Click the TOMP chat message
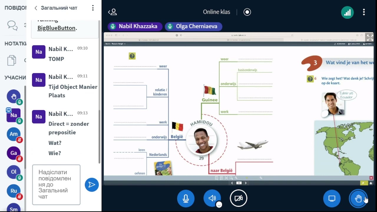The width and height of the screenshot is (377, 212). 56,59
